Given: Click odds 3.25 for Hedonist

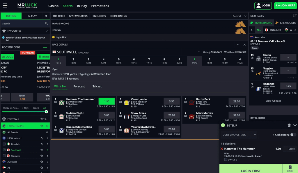Looking at the screenshot, I should 288,86.
